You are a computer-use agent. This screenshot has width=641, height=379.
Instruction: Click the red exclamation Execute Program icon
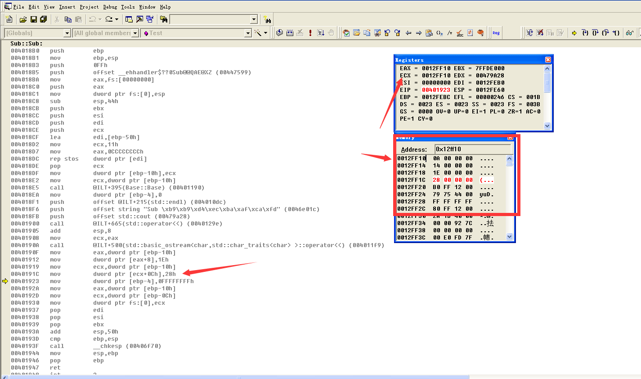click(x=310, y=33)
